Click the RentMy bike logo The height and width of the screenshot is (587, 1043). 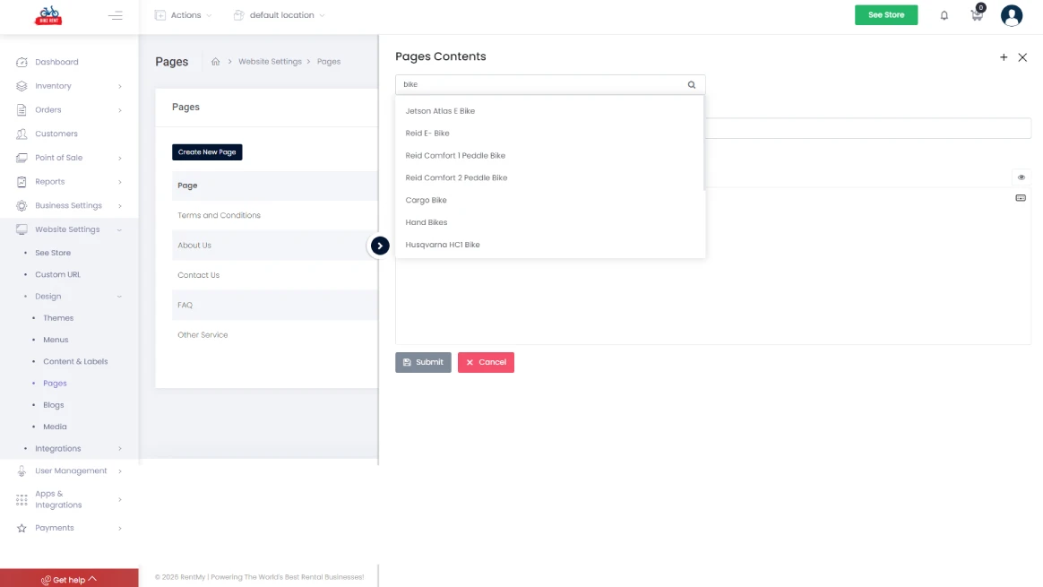pyautogui.click(x=48, y=15)
